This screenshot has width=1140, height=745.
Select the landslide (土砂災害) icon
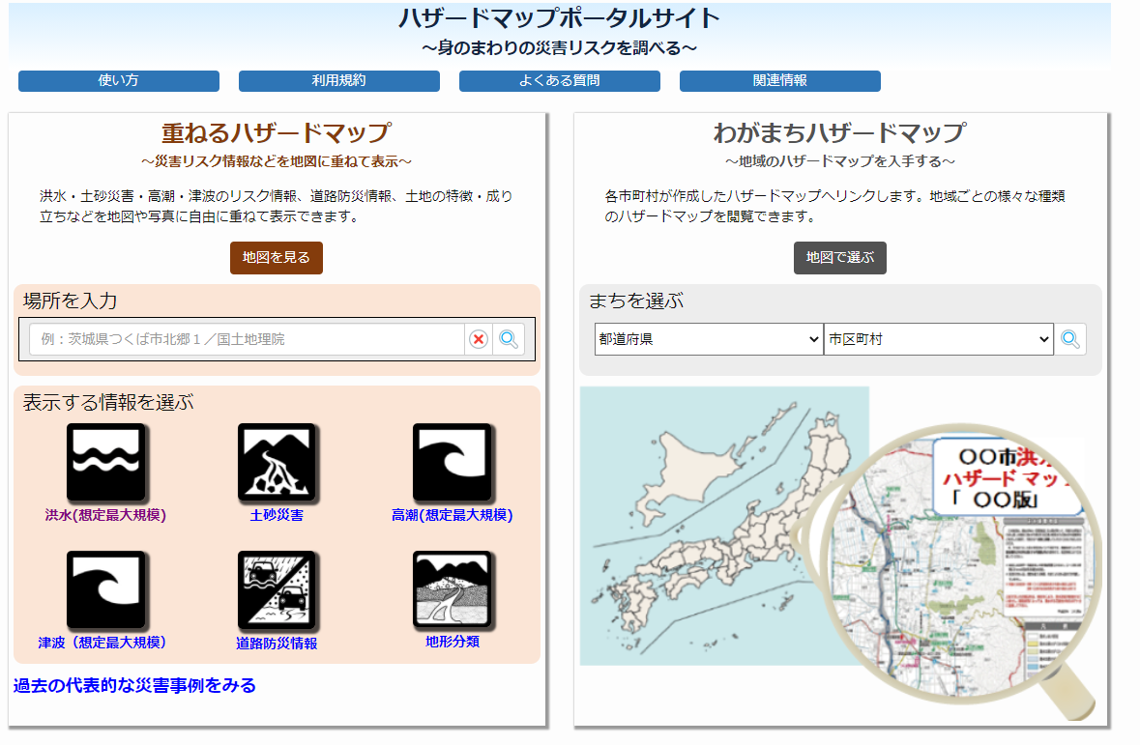tap(277, 463)
